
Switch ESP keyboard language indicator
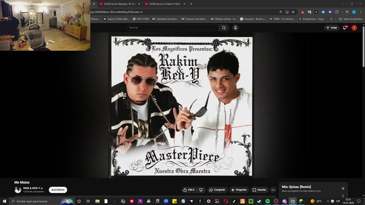pyautogui.click(x=338, y=201)
